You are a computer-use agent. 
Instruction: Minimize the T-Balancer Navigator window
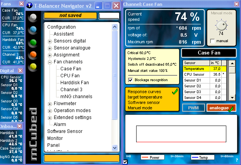coord(98,6)
